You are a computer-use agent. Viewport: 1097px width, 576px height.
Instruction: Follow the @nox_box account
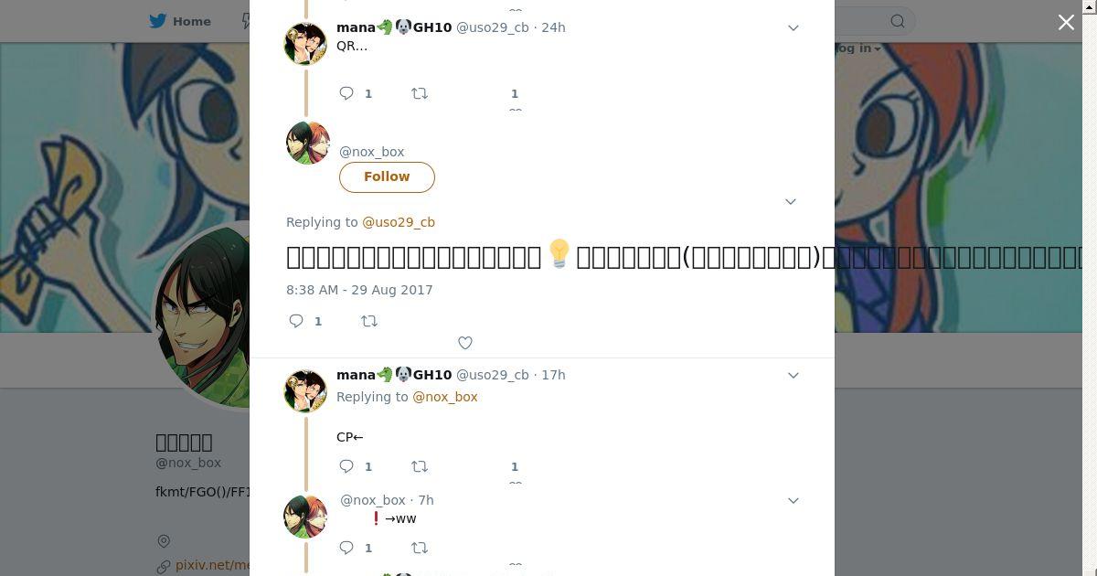[x=387, y=176]
